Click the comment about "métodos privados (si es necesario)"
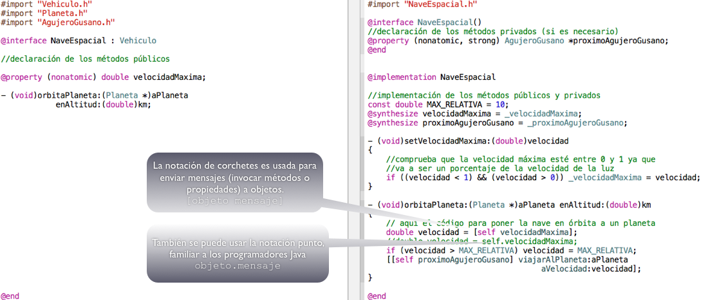Image resolution: width=710 pixels, height=300 pixels. (492, 32)
